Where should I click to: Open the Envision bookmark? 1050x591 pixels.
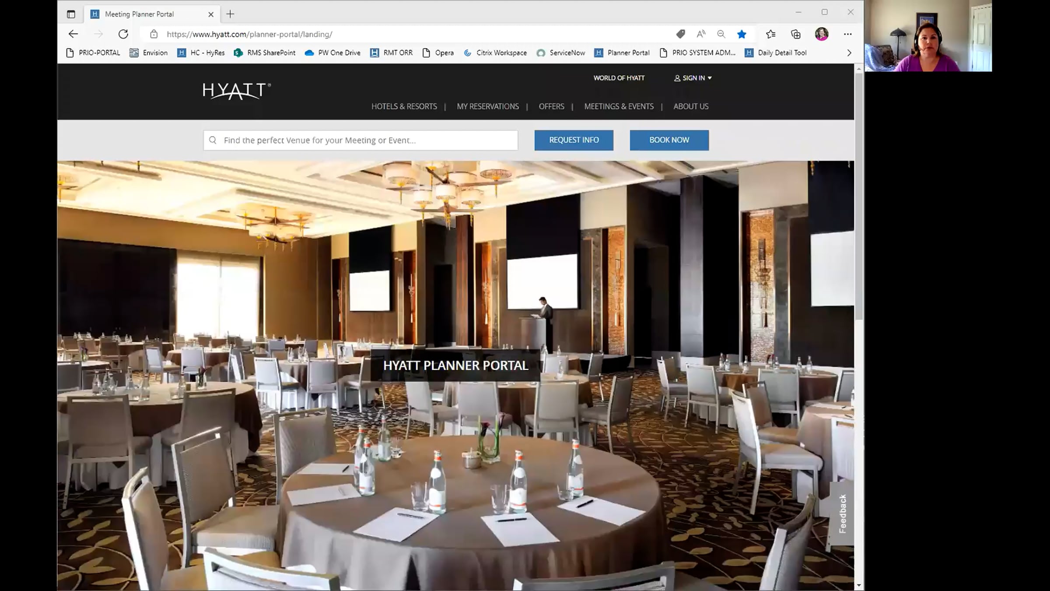pos(149,53)
